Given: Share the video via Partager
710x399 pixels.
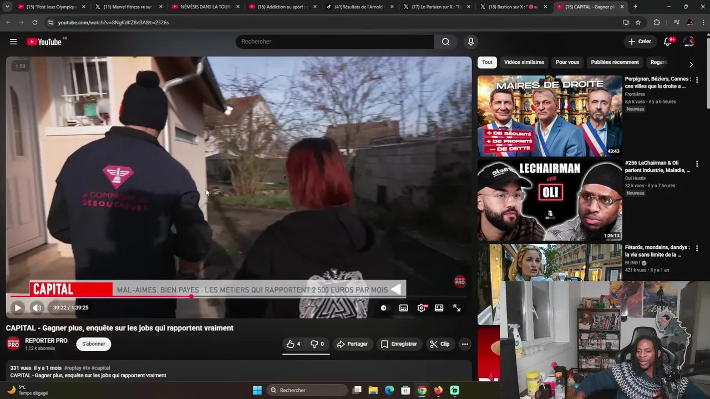Looking at the screenshot, I should [352, 344].
